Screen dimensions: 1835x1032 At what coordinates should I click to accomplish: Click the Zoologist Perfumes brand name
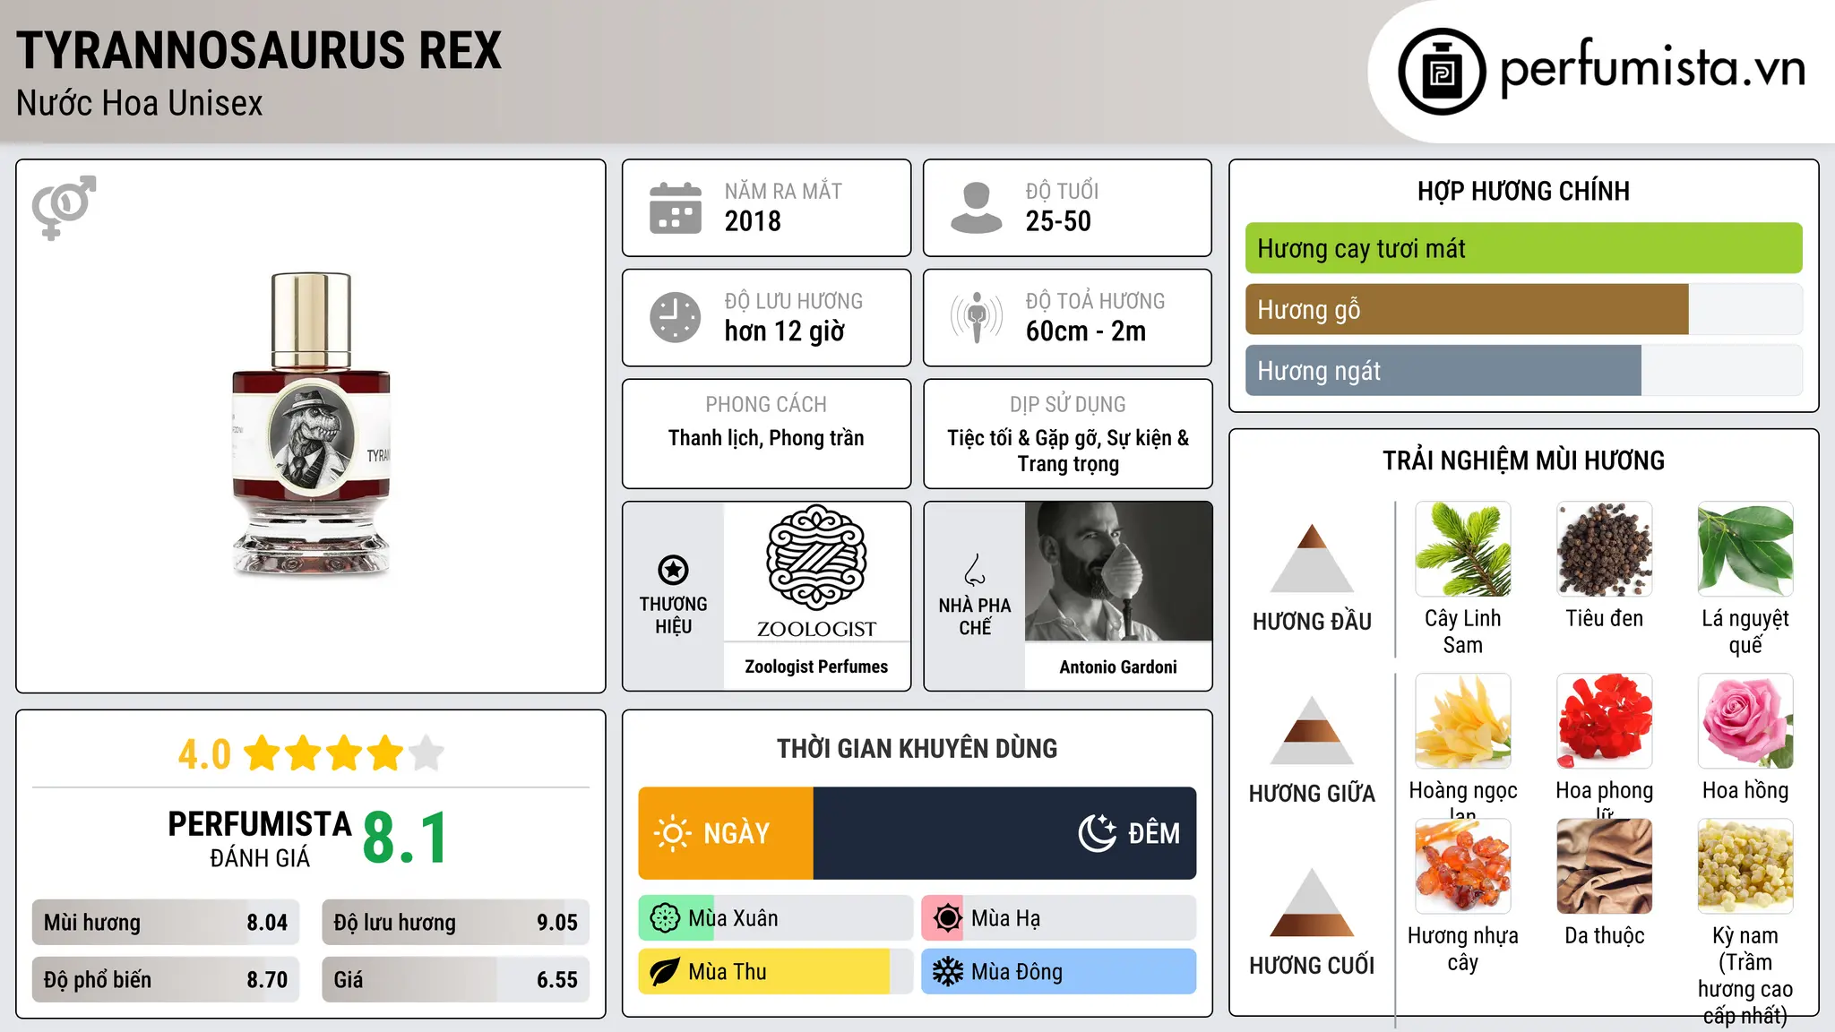pos(816,666)
